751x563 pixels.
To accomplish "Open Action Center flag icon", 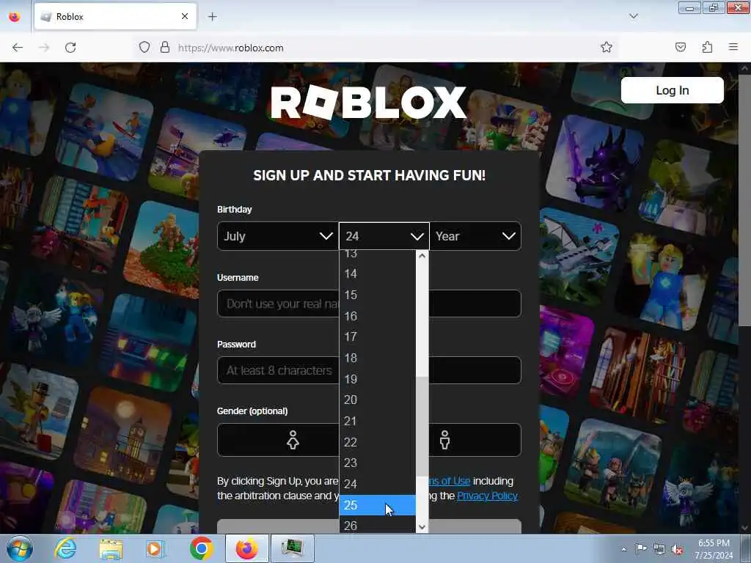I will (x=641, y=548).
